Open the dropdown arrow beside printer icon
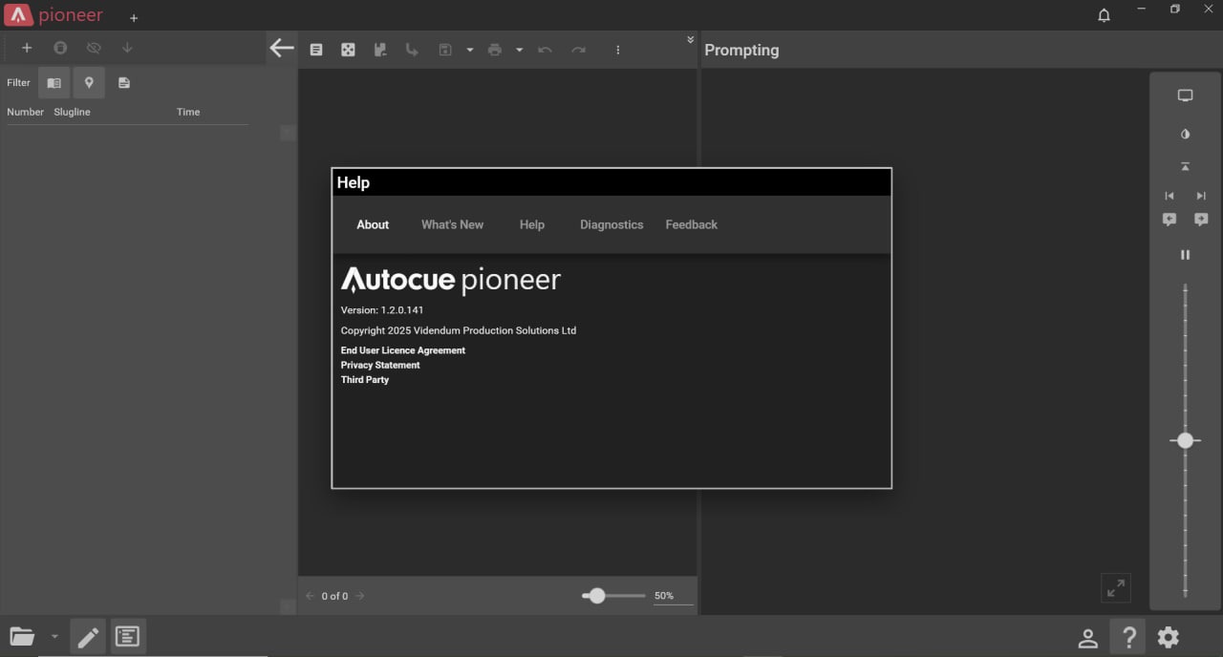1223x657 pixels. pos(520,50)
